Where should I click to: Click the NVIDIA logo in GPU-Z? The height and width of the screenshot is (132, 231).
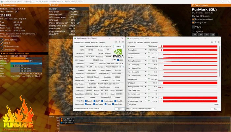click(x=118, y=53)
